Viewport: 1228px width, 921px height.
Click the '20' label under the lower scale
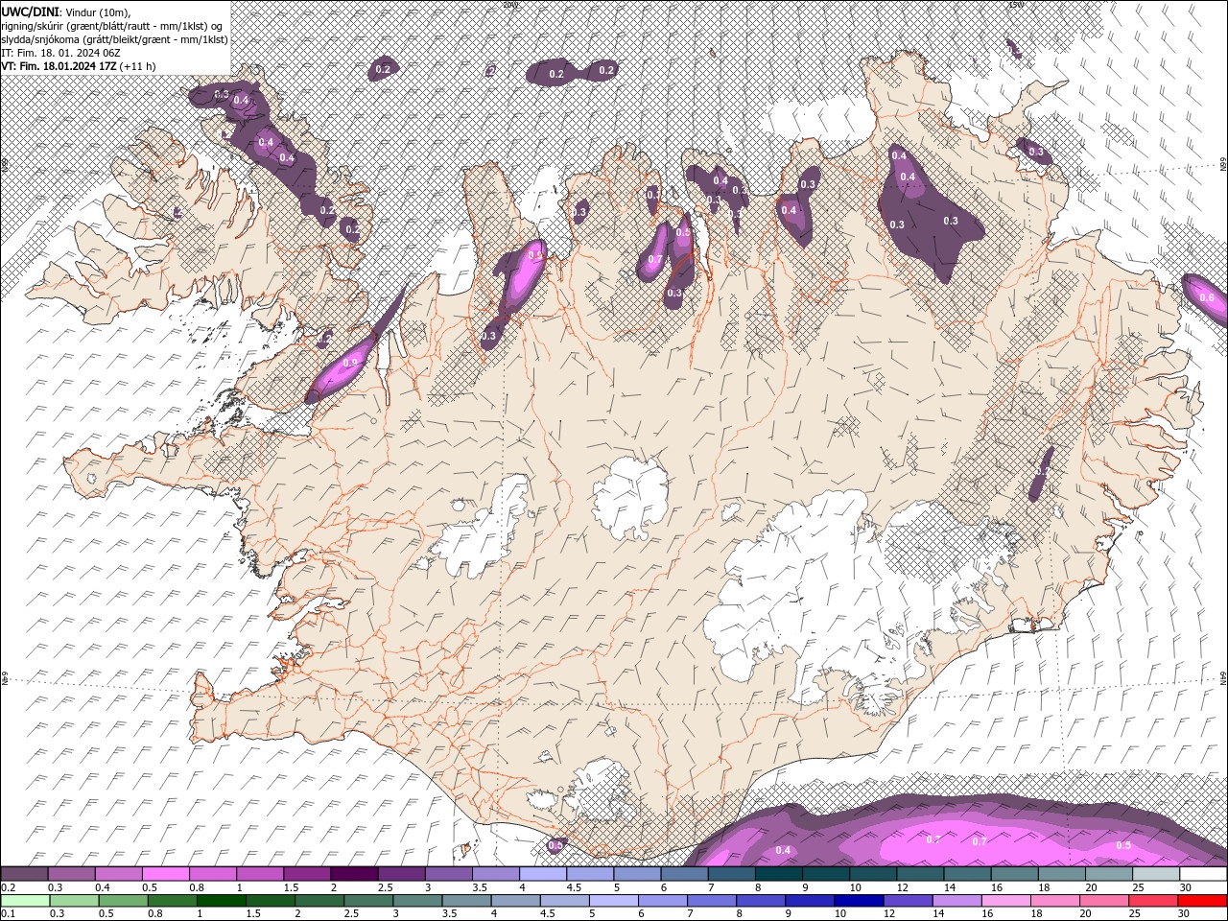1086,914
